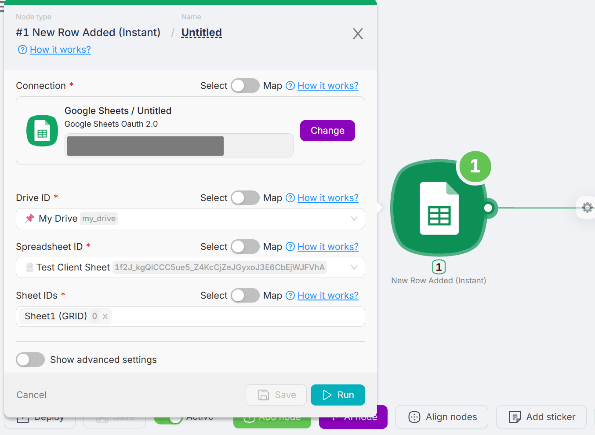Click the Add sticker button
595x435 pixels.
[x=541, y=417]
